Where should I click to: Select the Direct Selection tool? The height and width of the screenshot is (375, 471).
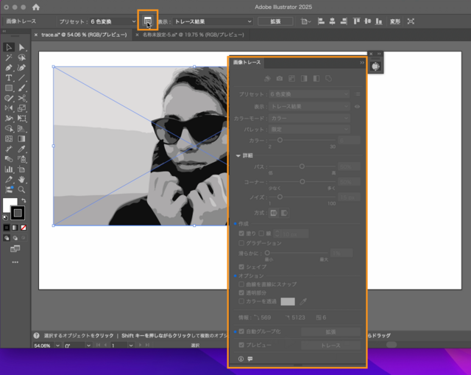tap(21, 47)
